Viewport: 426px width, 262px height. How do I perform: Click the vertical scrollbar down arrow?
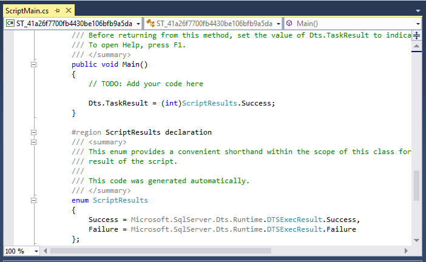click(416, 240)
